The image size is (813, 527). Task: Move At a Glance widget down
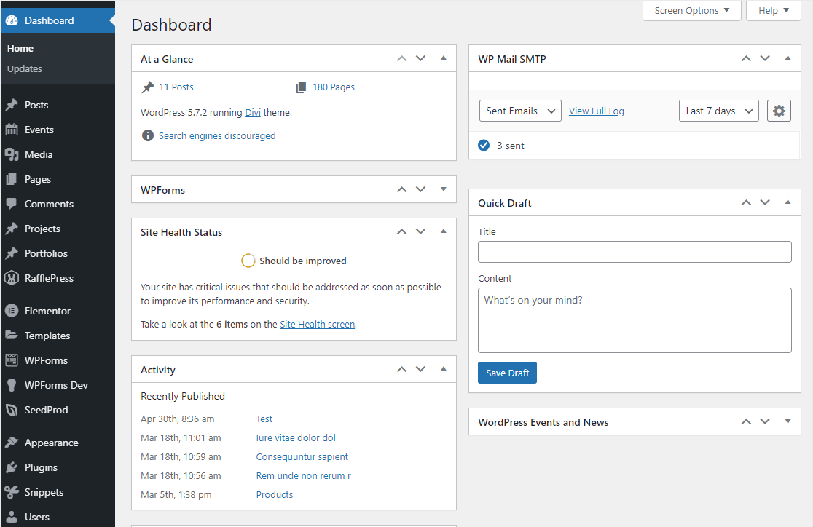click(x=420, y=58)
